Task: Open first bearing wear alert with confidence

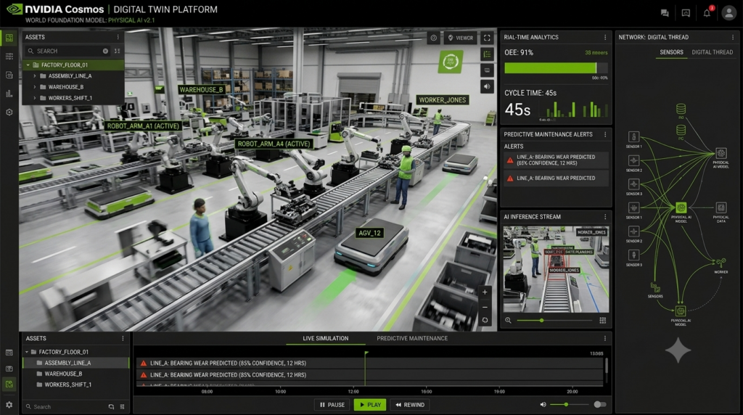Action: click(x=557, y=160)
